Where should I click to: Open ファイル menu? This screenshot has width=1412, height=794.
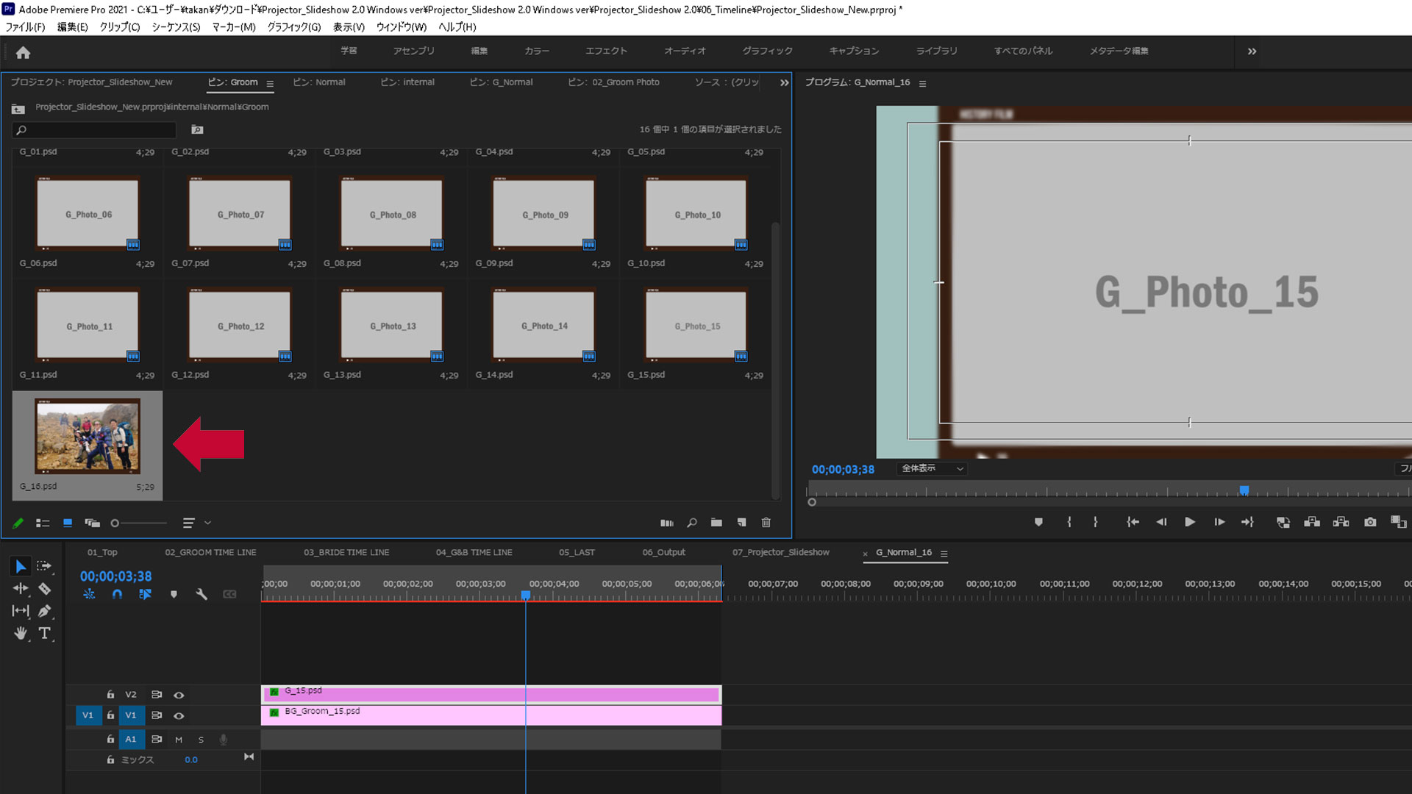(25, 26)
